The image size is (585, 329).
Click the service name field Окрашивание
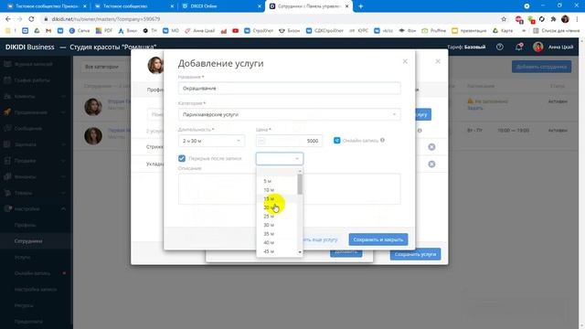coord(289,89)
